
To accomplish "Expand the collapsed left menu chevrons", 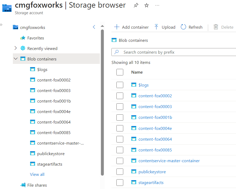I will 1,25.
